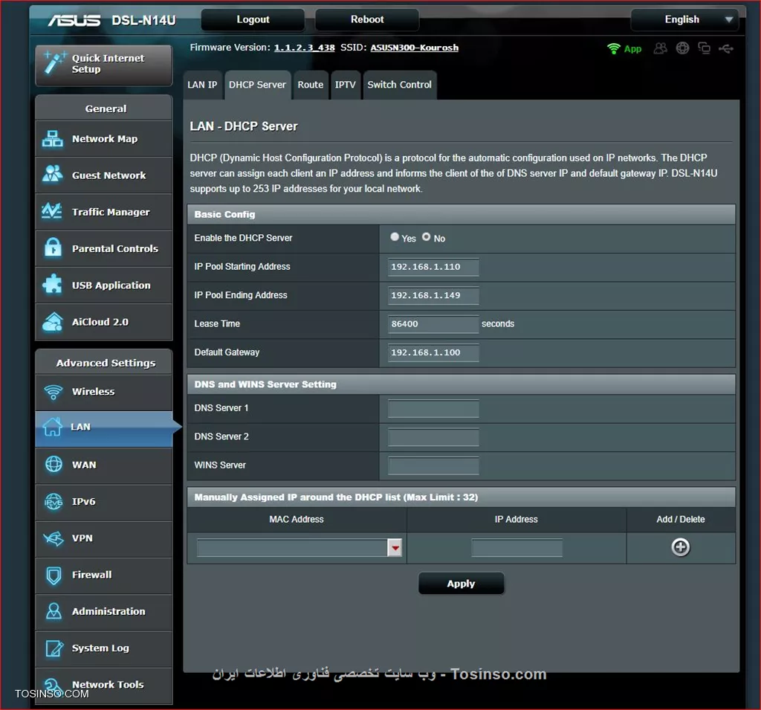Click the Apply button

click(461, 584)
